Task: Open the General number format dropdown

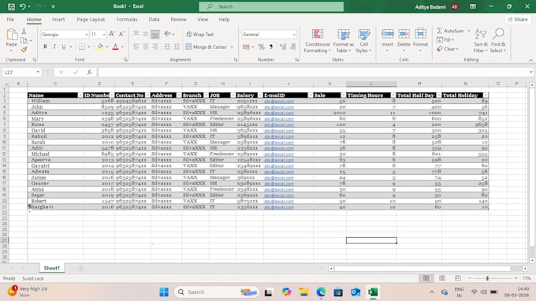Action: coord(294,35)
